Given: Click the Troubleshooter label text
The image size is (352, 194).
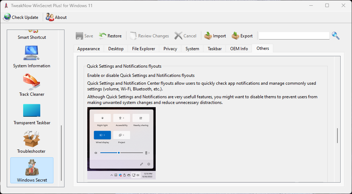Looking at the screenshot, I should [x=31, y=151].
